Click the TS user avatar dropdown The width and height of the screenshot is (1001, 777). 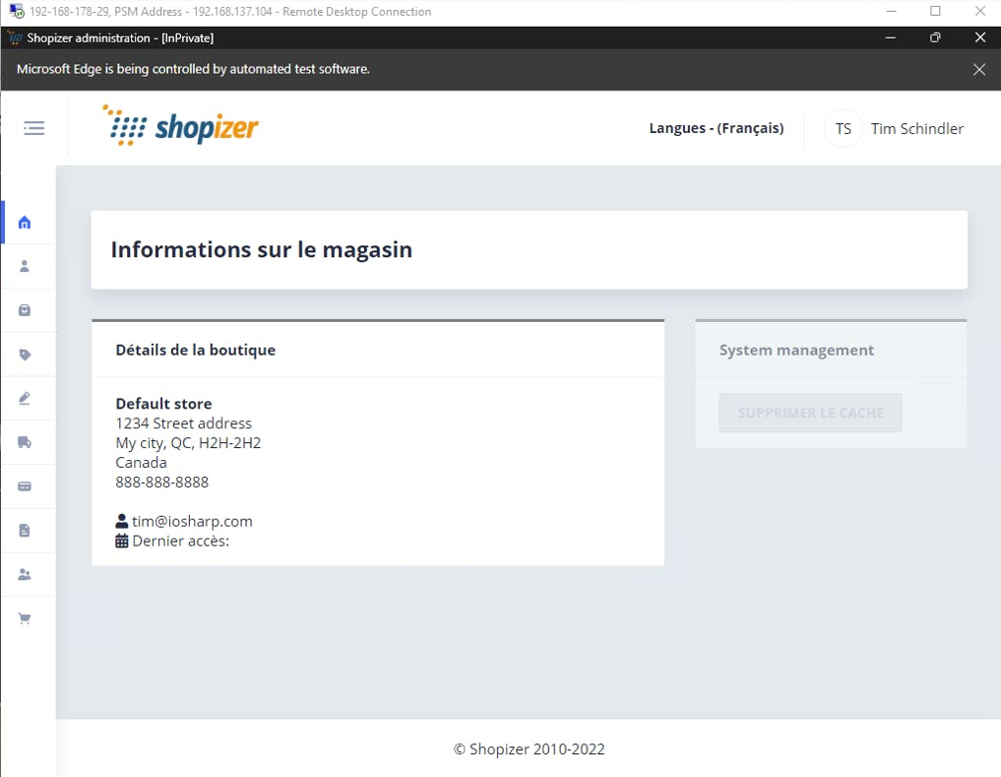[x=843, y=128]
